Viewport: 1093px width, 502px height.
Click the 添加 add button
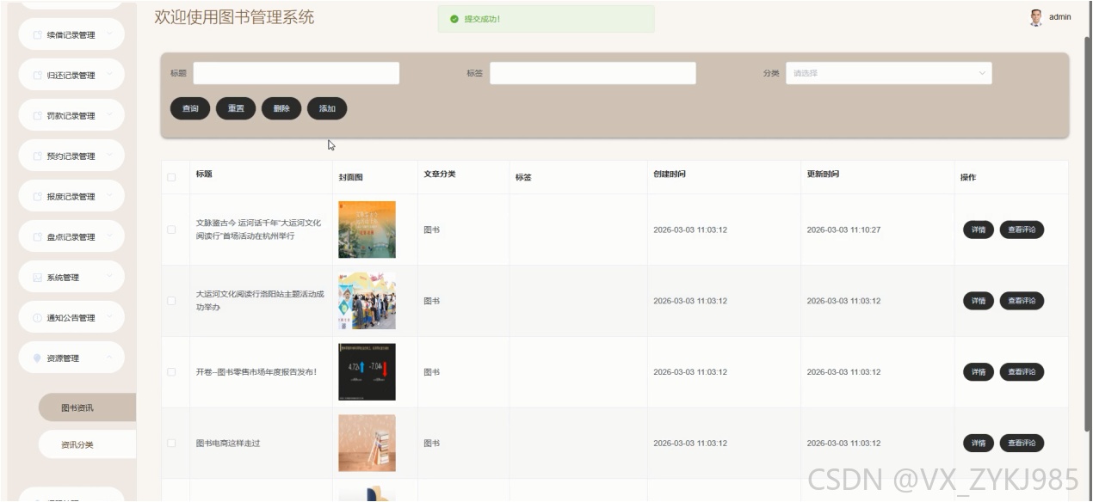tap(327, 108)
